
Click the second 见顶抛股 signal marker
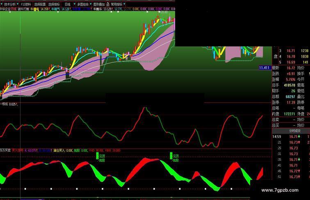(x=174, y=158)
